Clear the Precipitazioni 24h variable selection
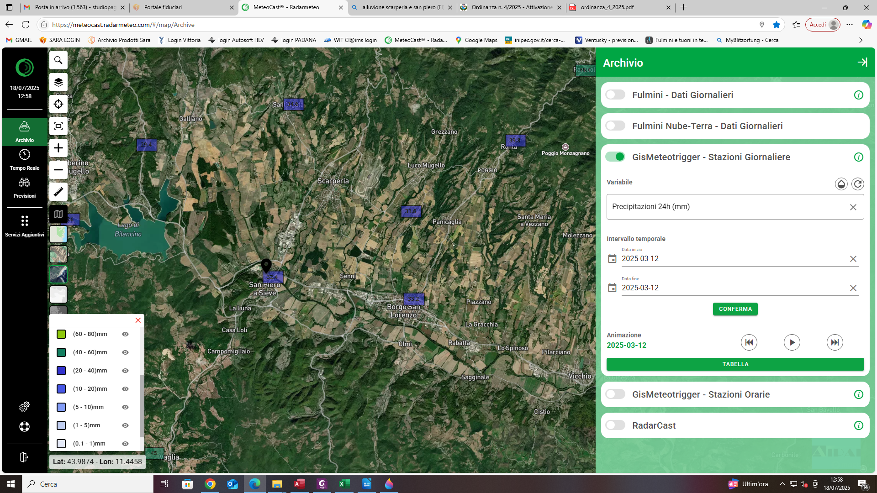877x493 pixels. coord(853,207)
